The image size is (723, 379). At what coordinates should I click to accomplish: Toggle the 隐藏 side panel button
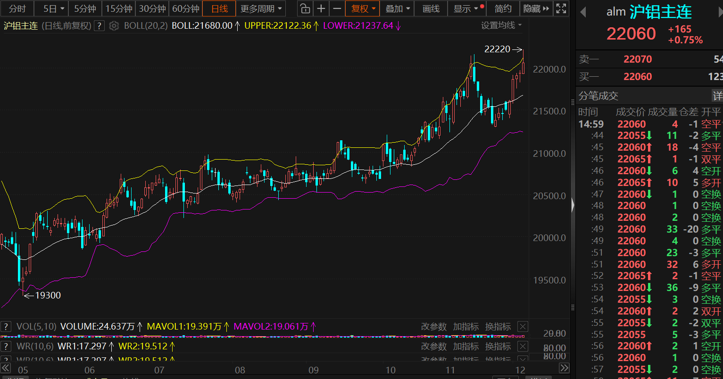536,8
